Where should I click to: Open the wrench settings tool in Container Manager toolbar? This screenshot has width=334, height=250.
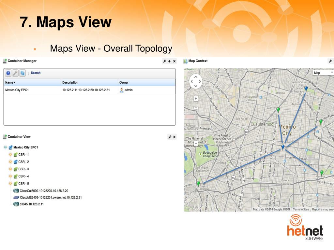click(x=15, y=73)
